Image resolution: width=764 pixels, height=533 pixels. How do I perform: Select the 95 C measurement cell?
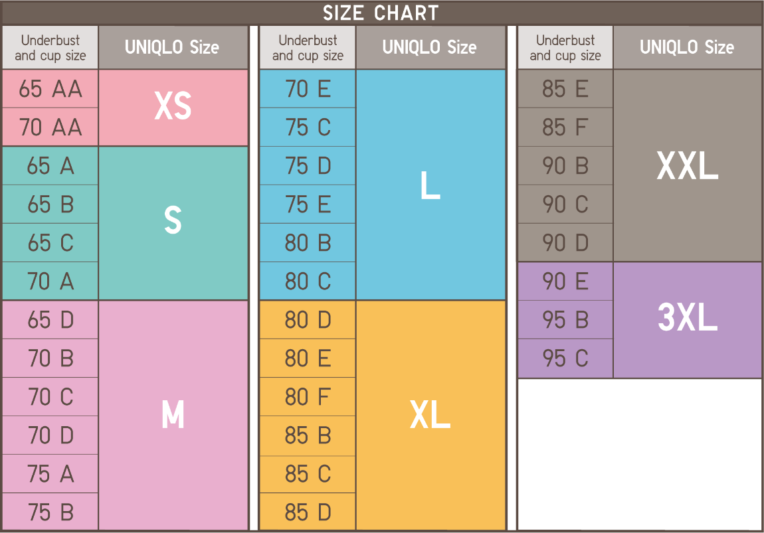click(x=565, y=358)
